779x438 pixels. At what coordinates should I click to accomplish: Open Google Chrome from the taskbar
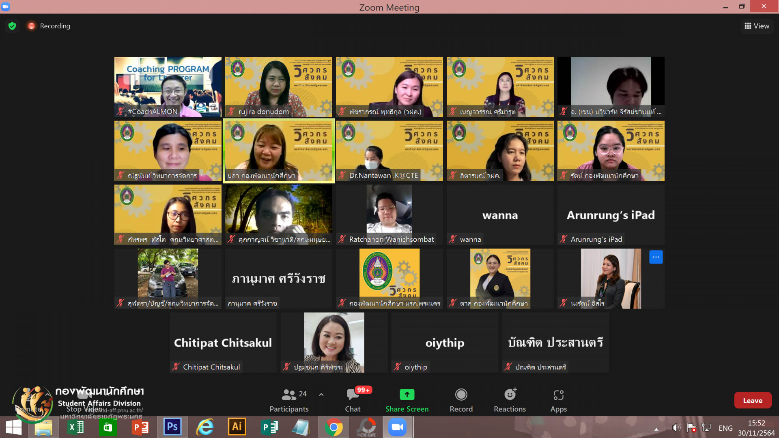pos(334,427)
